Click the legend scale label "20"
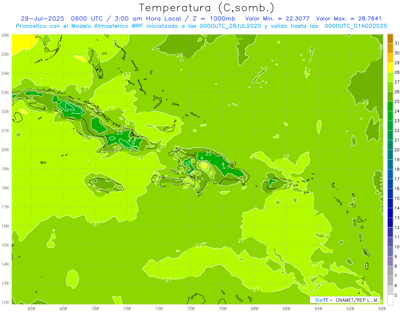The height and width of the screenshot is (313, 406). (x=397, y=150)
